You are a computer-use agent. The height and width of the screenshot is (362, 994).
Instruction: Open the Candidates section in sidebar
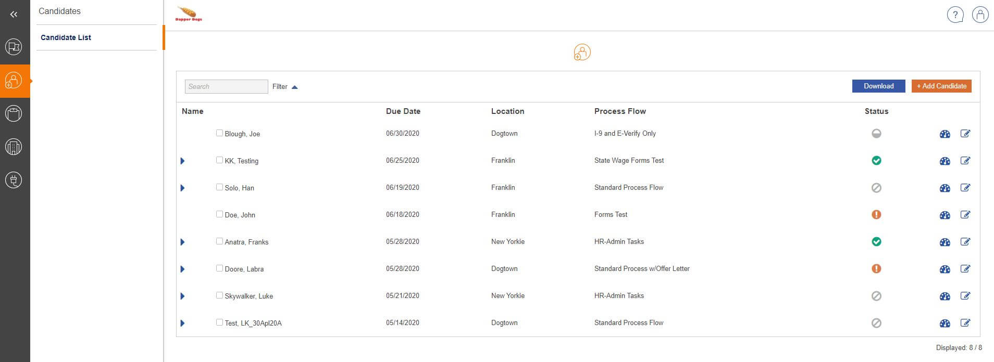(14, 81)
